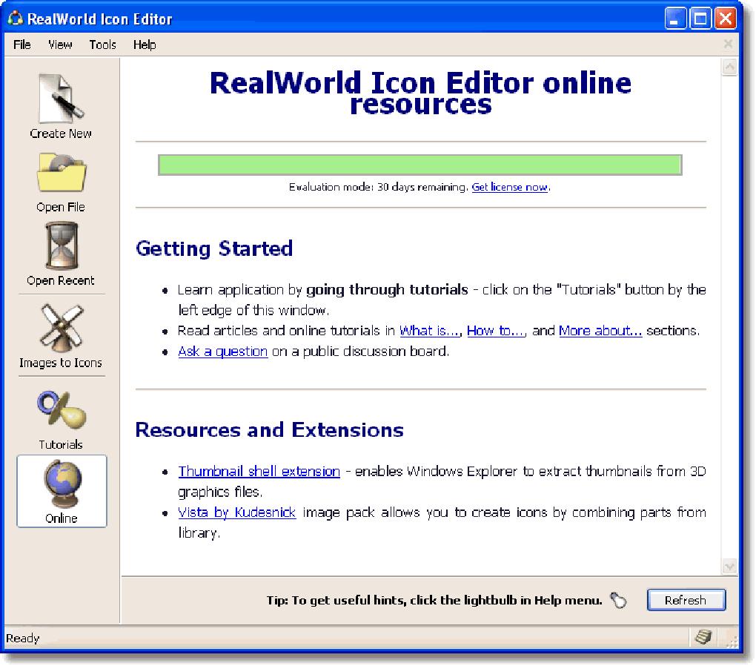The image size is (756, 666).
Task: Click the lightbulb hint icon beside tip
Action: coord(618,600)
